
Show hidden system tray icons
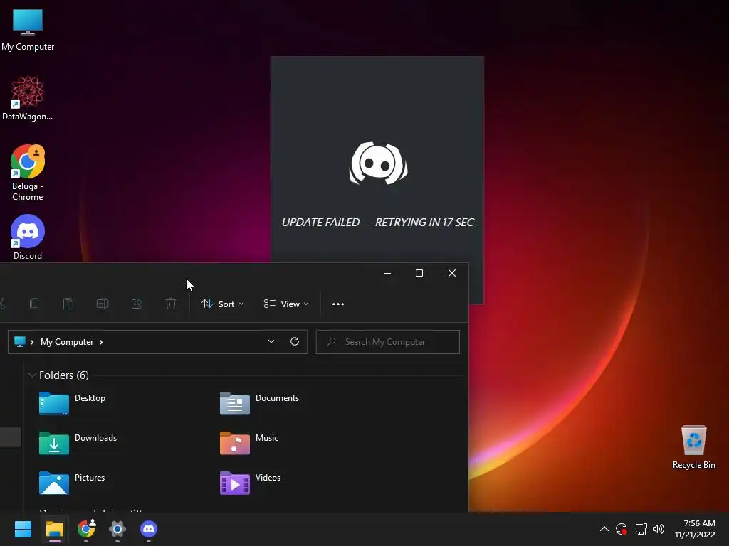pos(604,529)
